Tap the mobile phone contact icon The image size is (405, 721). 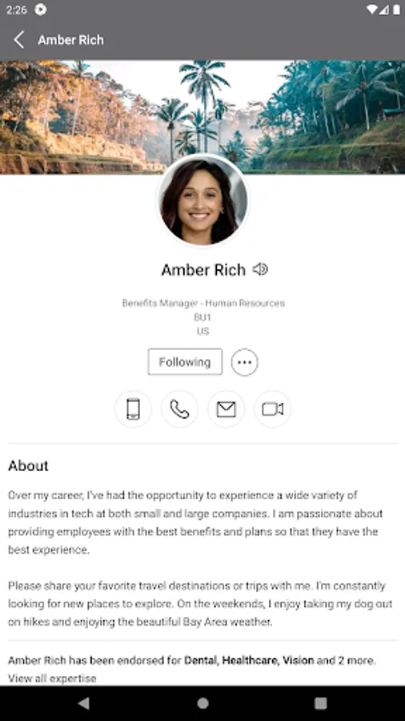[x=133, y=409]
